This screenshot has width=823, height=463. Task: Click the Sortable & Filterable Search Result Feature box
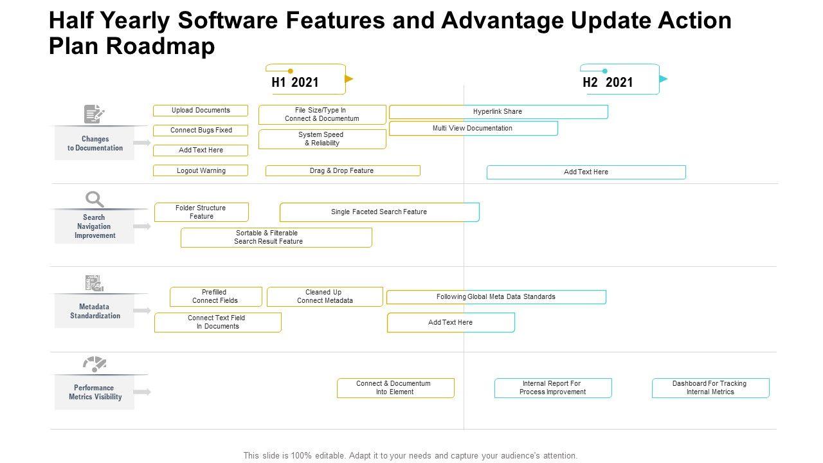(276, 237)
